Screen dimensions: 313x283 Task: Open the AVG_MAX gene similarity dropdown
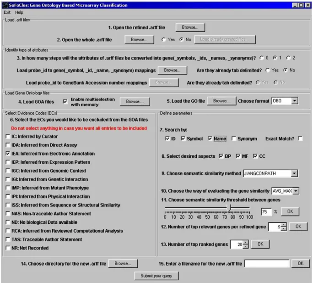coord(296,191)
